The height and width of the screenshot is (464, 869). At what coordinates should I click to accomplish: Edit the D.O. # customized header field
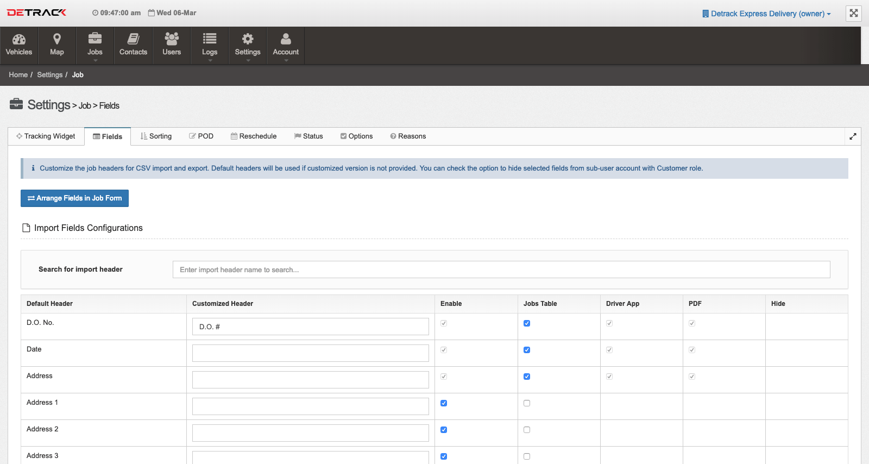[311, 327]
